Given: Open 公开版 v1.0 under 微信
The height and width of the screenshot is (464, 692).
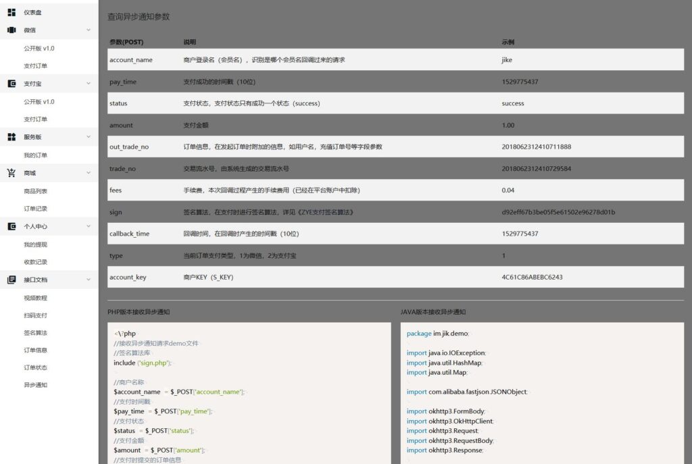Looking at the screenshot, I should coord(39,49).
